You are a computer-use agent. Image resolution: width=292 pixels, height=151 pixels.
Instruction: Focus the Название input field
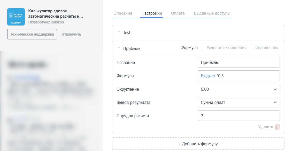click(239, 62)
